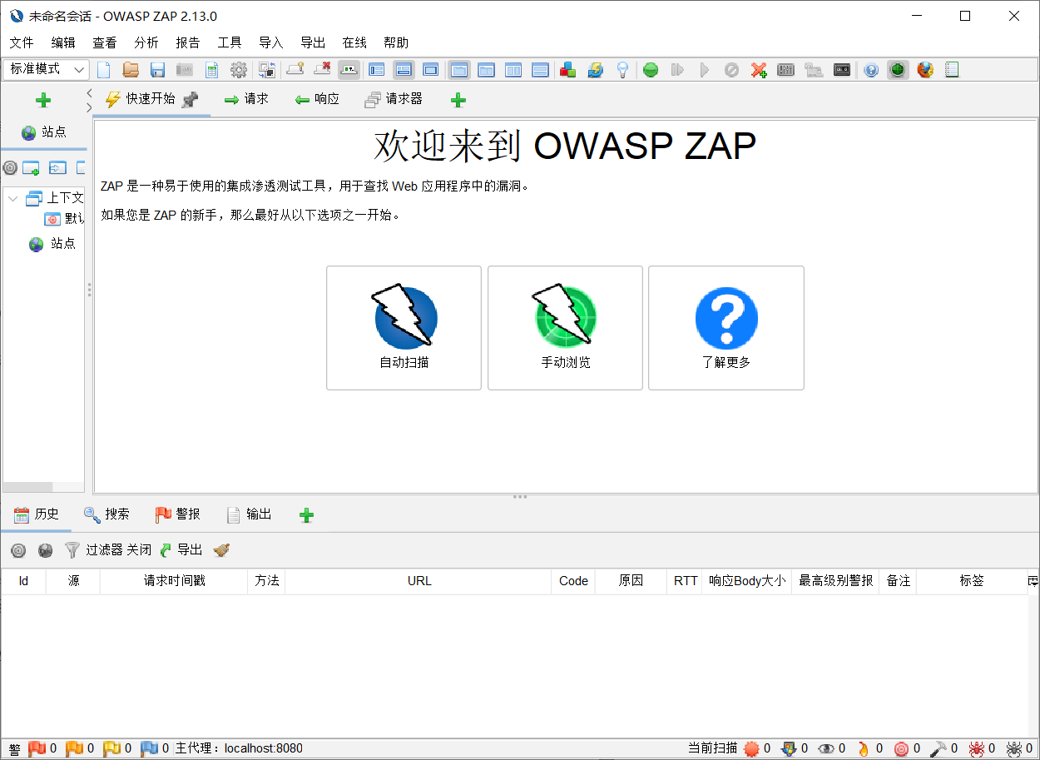Viewport: 1040px width, 760px height.
Task: Open the 查看 menu
Action: 105,42
